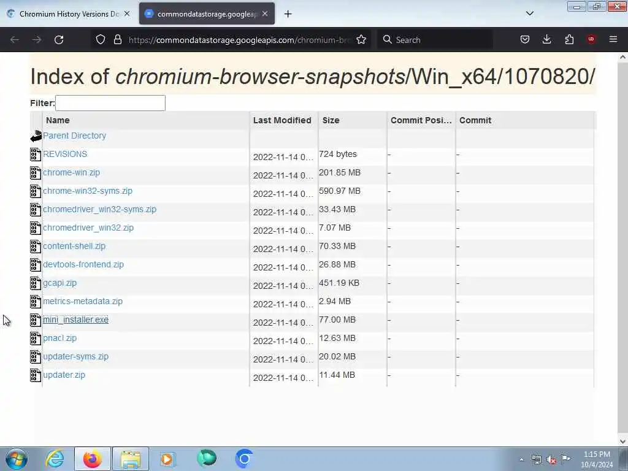The width and height of the screenshot is (628, 471).
Task: Focus the browser Search box
Action: (x=435, y=40)
